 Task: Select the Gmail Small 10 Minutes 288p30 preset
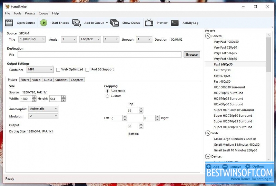235,150
